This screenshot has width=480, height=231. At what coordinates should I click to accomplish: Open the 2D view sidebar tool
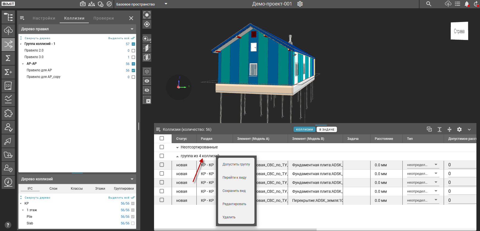click(8, 86)
